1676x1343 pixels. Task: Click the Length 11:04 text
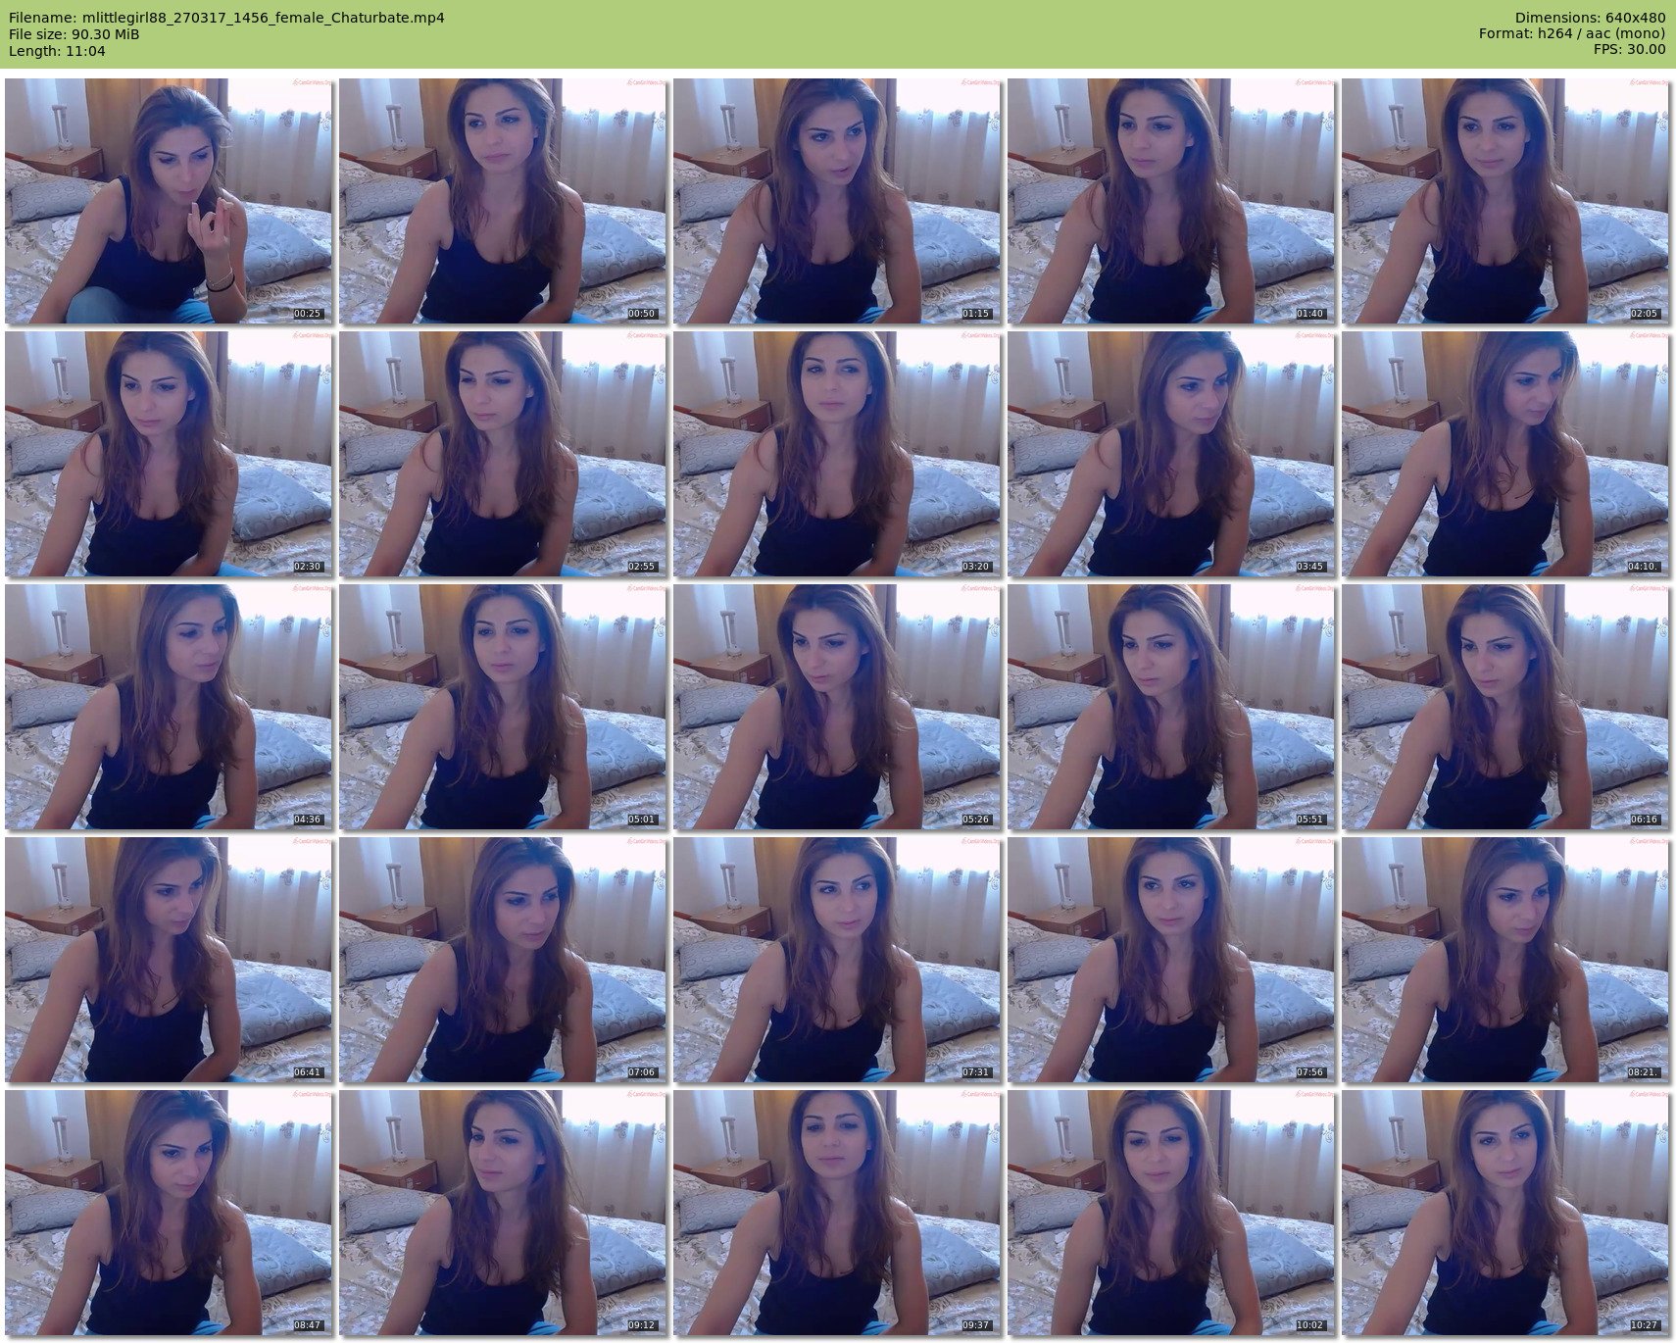57,51
